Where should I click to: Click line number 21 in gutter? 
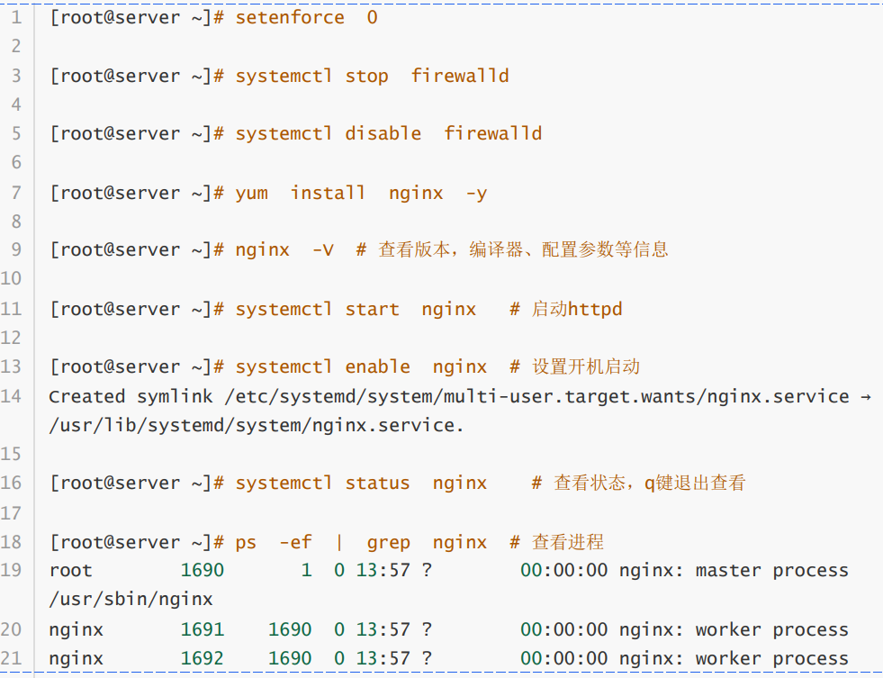(x=12, y=659)
